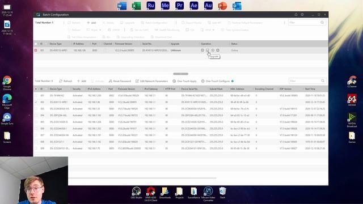
Task: Click Batch Configuration in upper toolbar
Action: 154,23
